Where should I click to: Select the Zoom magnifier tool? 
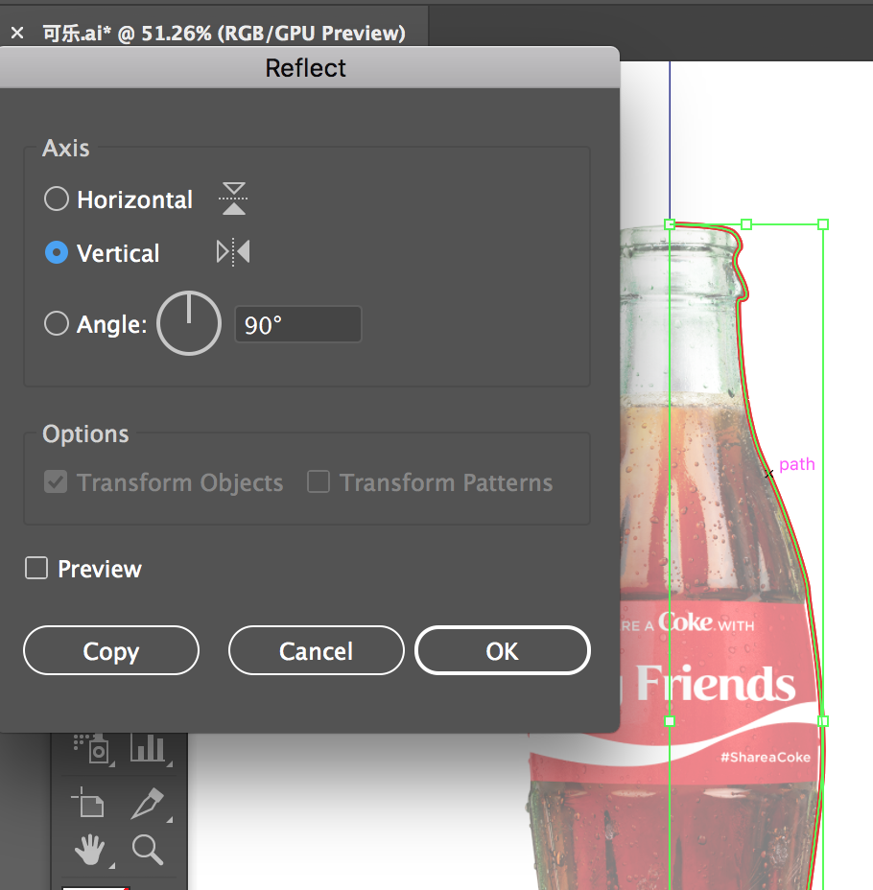(x=148, y=849)
